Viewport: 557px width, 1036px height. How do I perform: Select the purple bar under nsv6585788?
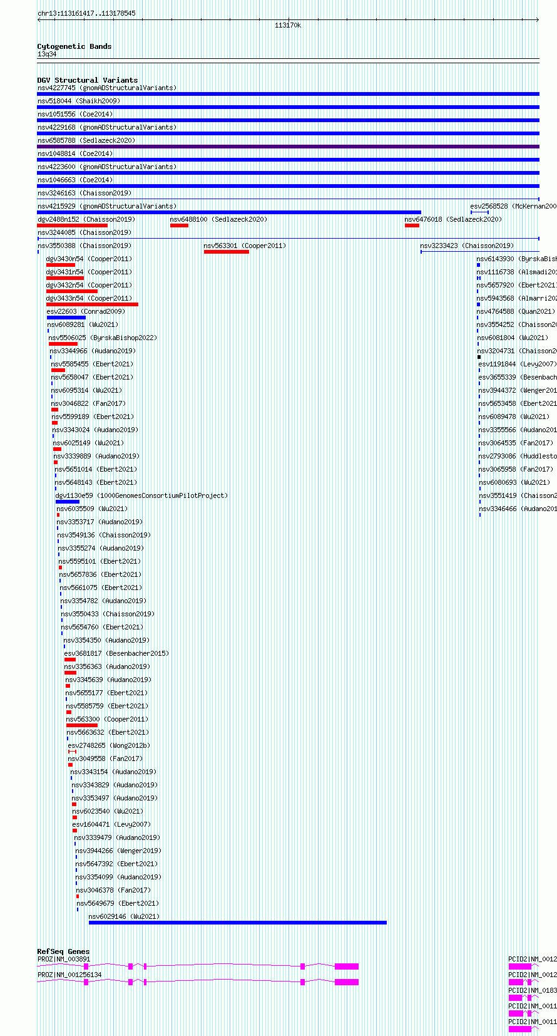[x=288, y=147]
